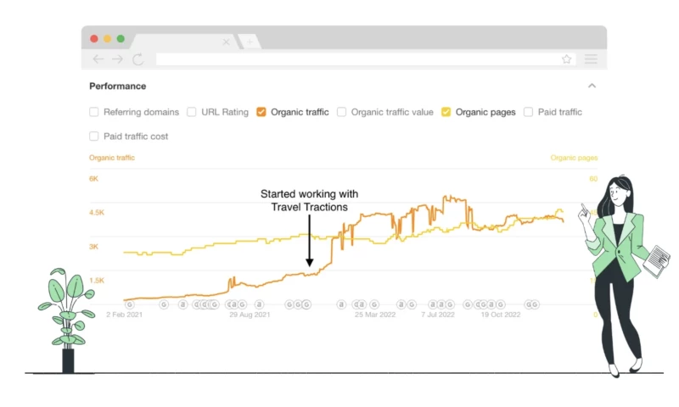Enable the Paid traffic checkbox

[x=529, y=112]
